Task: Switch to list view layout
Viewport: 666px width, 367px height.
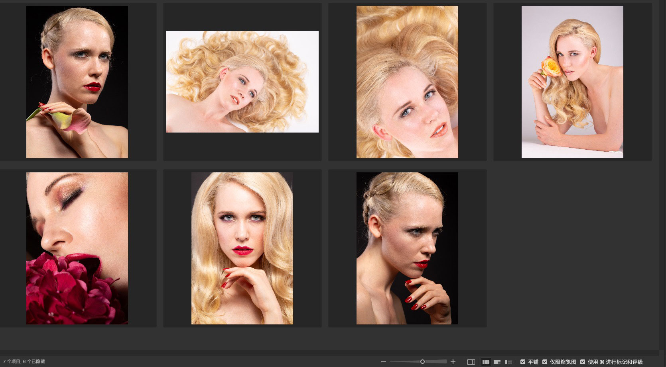Action: [508, 362]
